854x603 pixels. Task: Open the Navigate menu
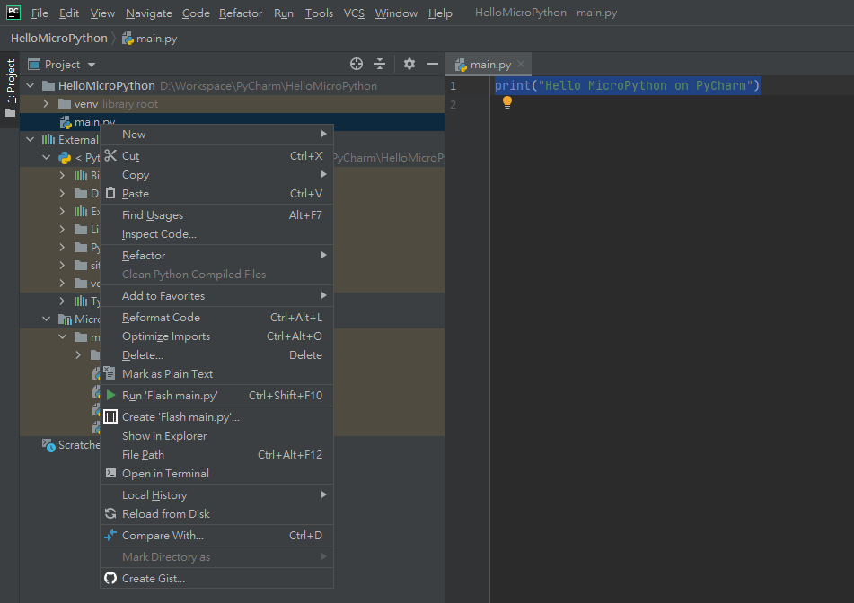click(x=149, y=13)
